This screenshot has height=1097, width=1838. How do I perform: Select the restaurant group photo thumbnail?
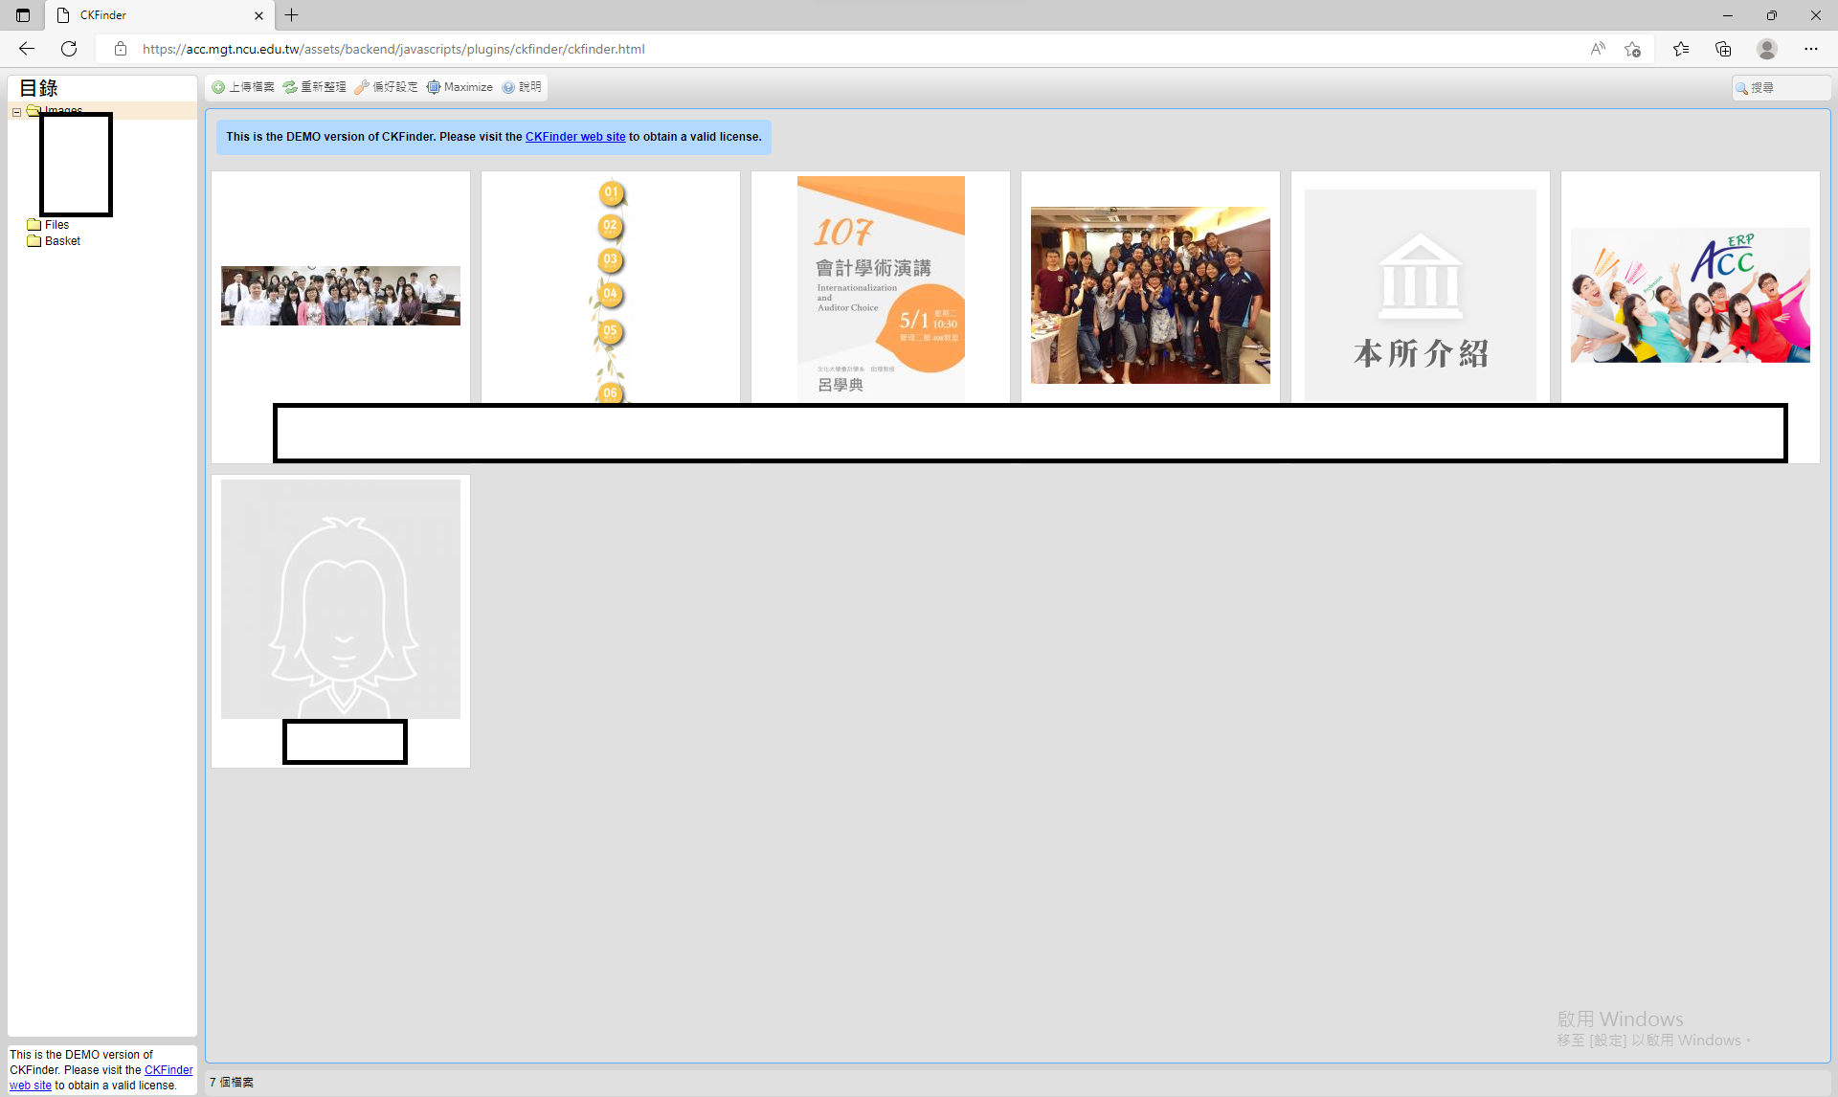(1151, 295)
